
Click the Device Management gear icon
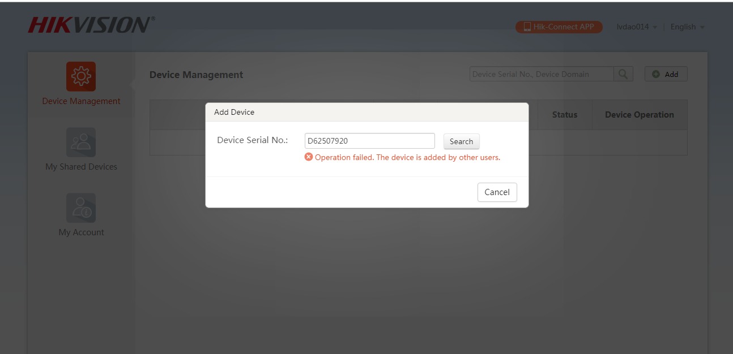point(81,76)
